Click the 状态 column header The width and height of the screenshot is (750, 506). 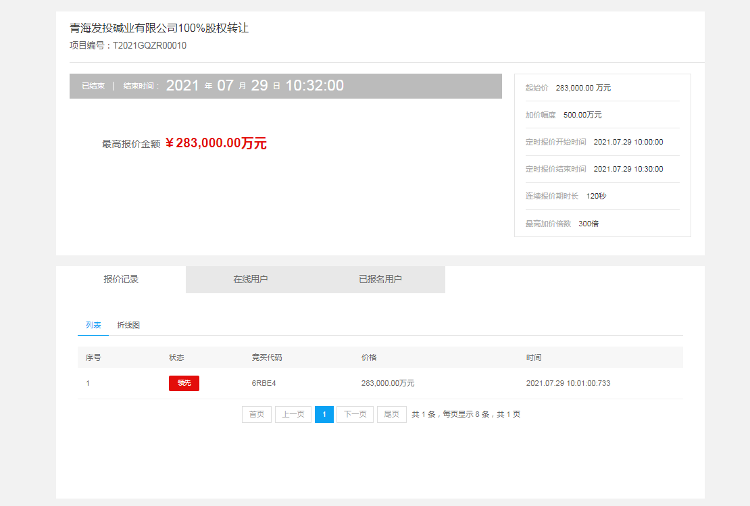coord(176,357)
